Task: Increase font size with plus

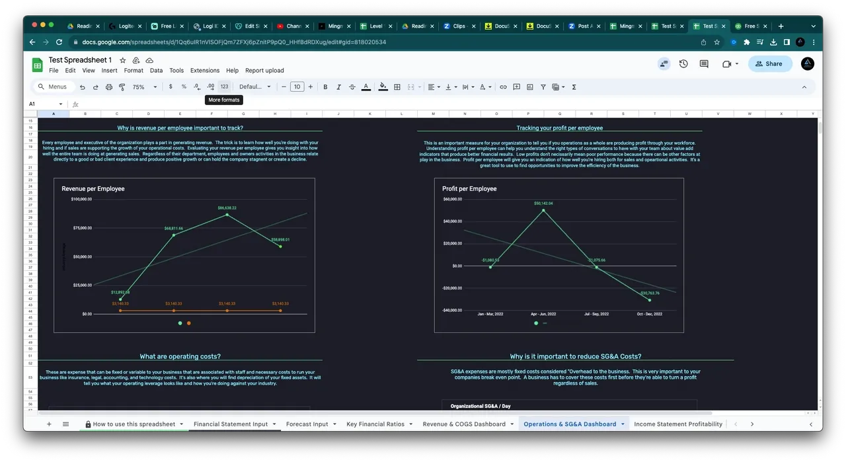Action: pos(311,87)
